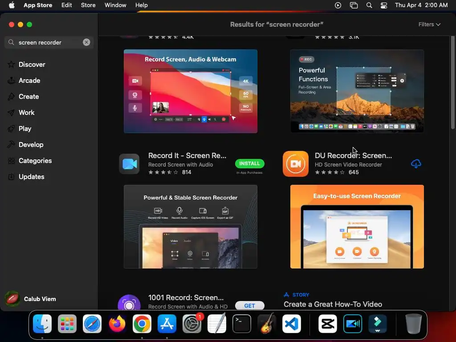Image resolution: width=456 pixels, height=342 pixels.
Task: Open Record It app icon
Action: pos(129,164)
